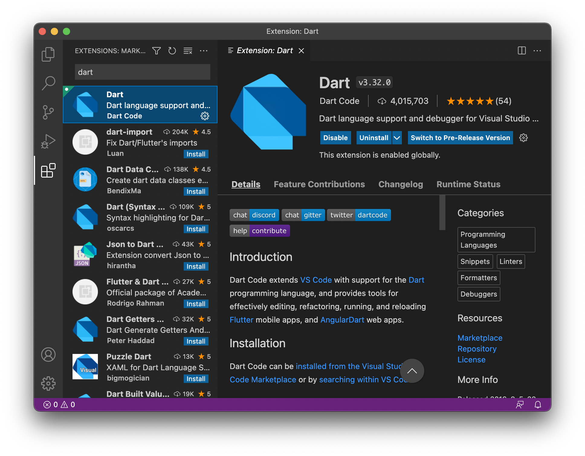The width and height of the screenshot is (585, 456).
Task: Expand the Uninstall dropdown arrow
Action: point(397,138)
